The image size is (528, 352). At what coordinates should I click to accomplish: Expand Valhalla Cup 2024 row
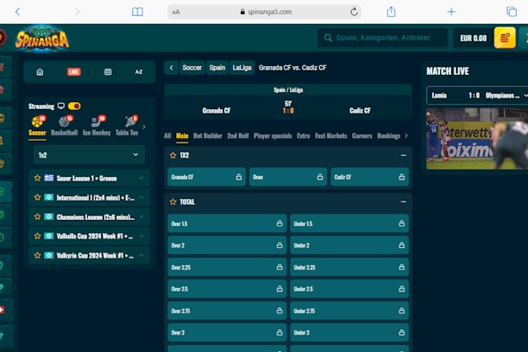(142, 236)
